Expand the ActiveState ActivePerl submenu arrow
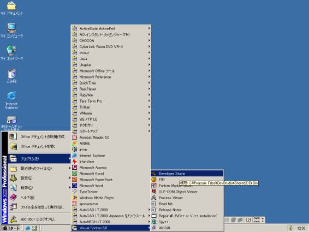Image resolution: width=309 pixels, height=232 pixels. (x=149, y=28)
